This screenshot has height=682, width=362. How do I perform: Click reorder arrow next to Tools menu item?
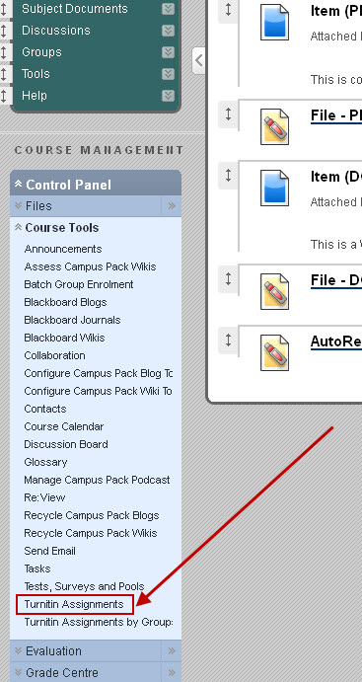[x=4, y=74]
